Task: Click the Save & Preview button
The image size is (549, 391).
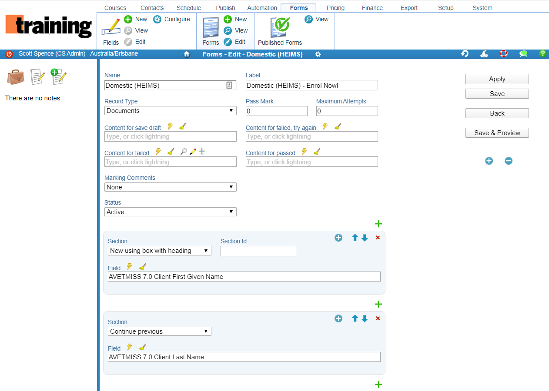Action: 497,133
